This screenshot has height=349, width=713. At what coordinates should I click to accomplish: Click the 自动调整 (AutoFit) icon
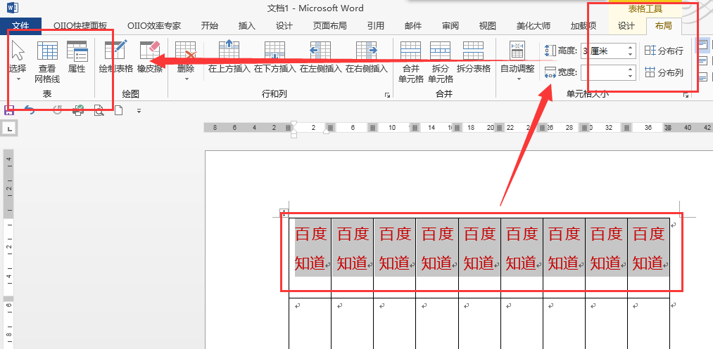[517, 51]
